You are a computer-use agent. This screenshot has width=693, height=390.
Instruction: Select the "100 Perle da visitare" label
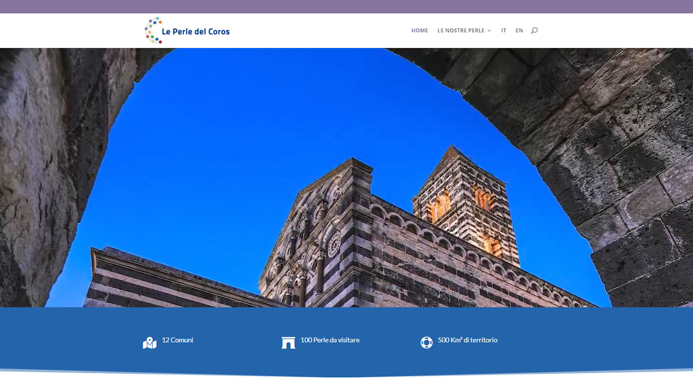(330, 340)
